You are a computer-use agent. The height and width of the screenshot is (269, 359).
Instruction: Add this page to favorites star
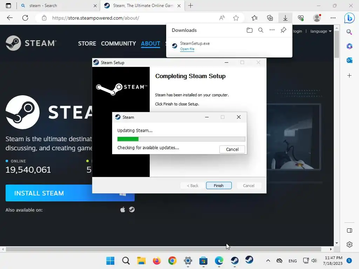tap(236, 18)
